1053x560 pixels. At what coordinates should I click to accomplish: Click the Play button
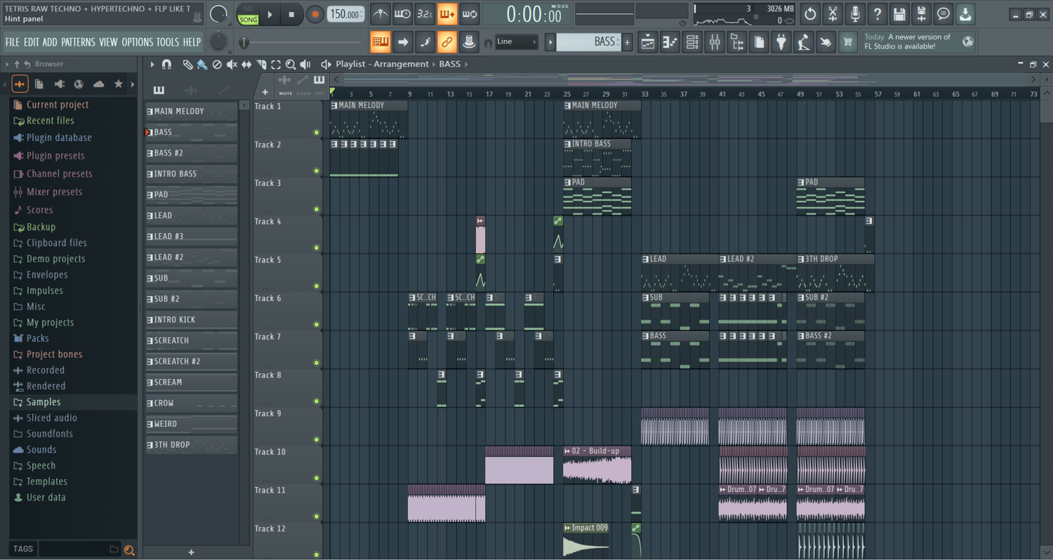270,14
